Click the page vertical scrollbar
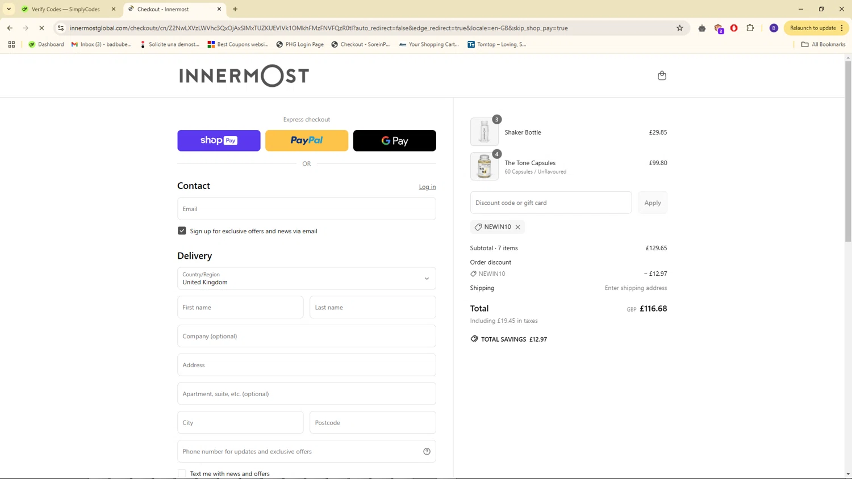This screenshot has height=479, width=852. [848, 152]
